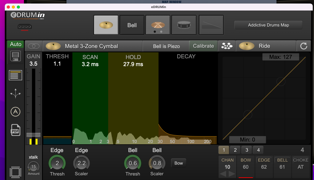The width and height of the screenshot is (314, 180).
Task: Click the EDGE note 62 cell
Action: (x=264, y=167)
